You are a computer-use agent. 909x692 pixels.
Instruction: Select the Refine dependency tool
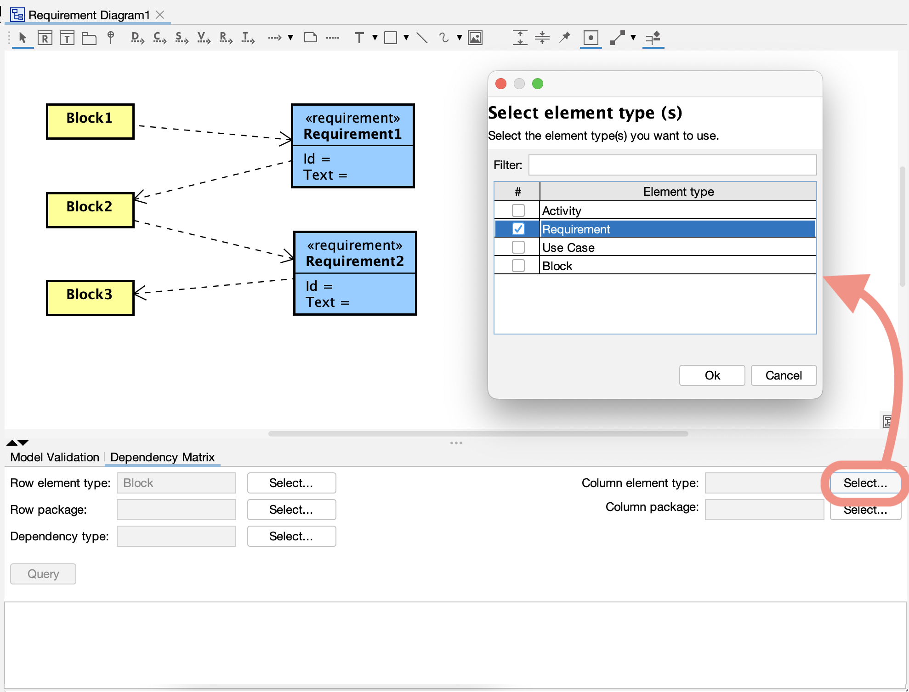[x=225, y=38]
